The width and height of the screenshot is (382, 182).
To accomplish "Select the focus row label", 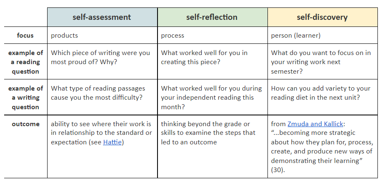I will point(25,36).
